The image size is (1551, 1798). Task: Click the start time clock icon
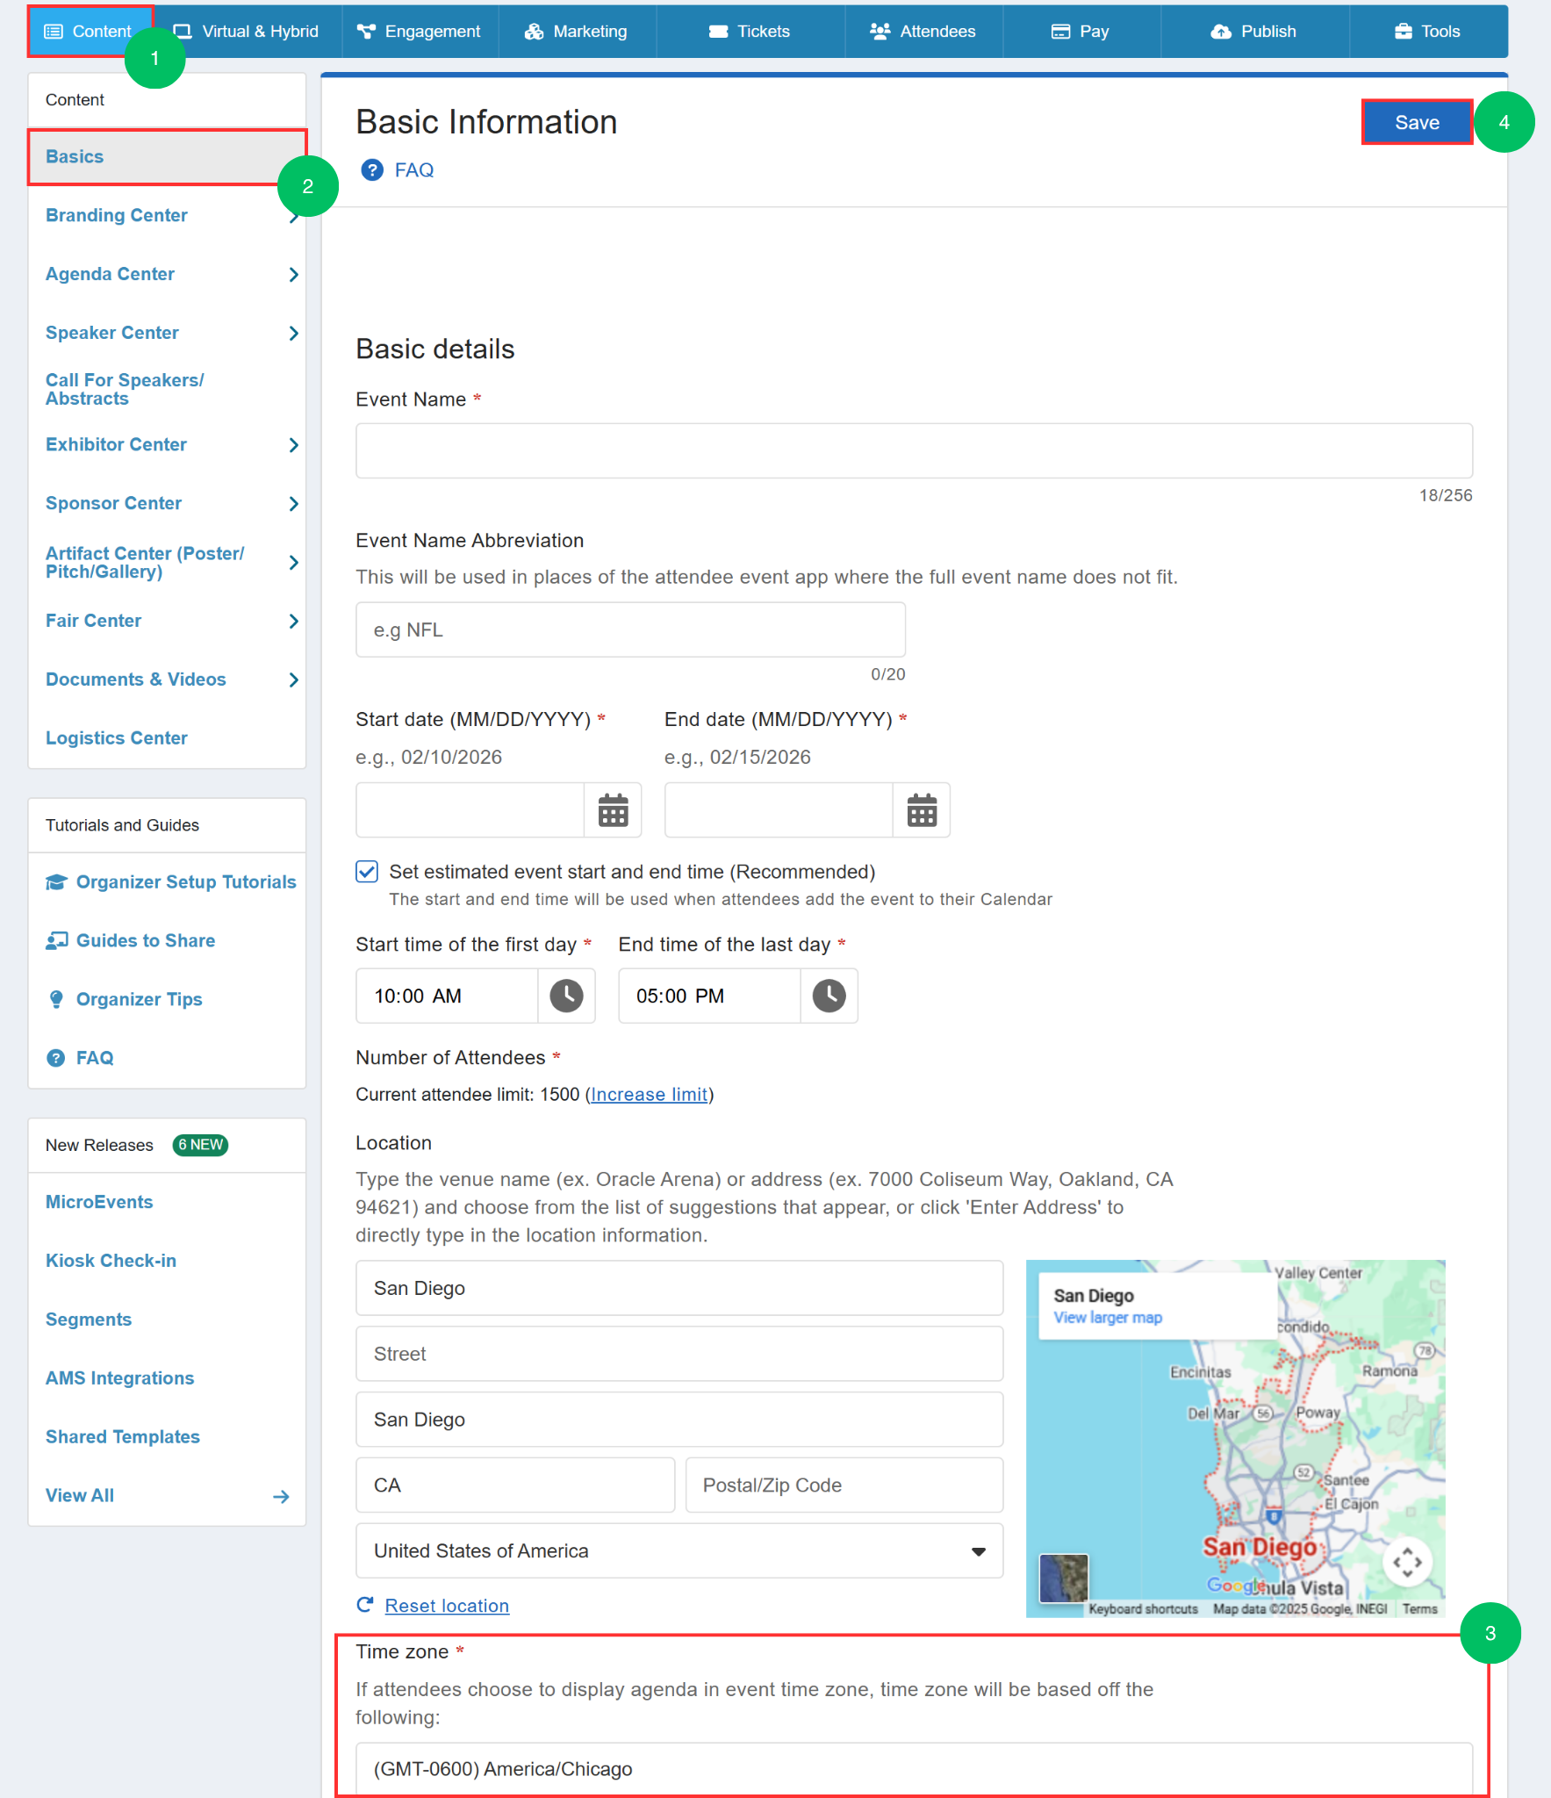tap(566, 996)
